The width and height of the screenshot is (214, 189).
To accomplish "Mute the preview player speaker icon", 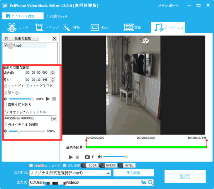I will [100, 157].
